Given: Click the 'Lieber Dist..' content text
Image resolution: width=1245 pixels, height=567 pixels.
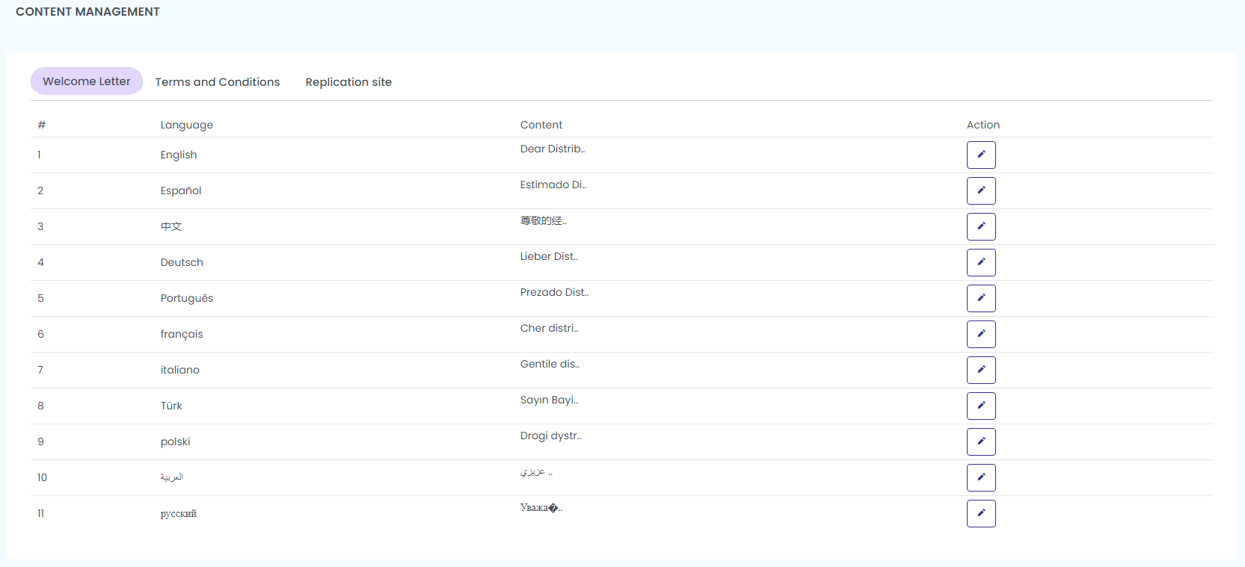Looking at the screenshot, I should tap(549, 256).
